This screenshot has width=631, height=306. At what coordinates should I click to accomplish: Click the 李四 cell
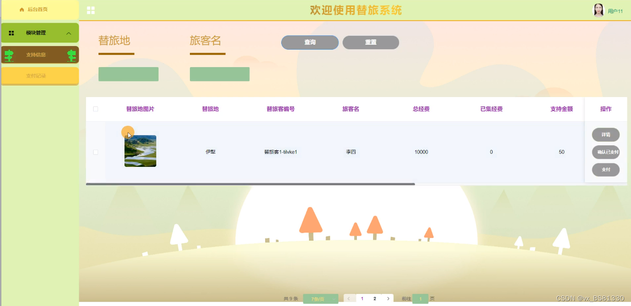351,152
